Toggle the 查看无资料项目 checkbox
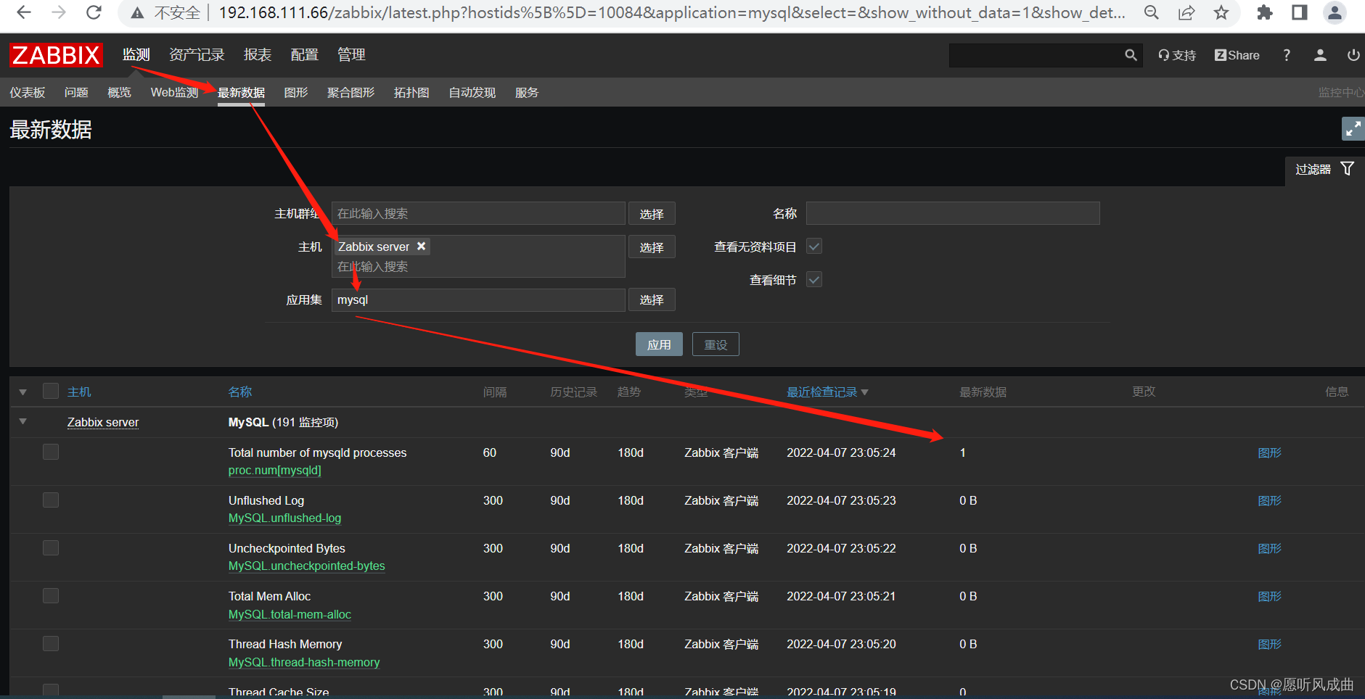The height and width of the screenshot is (699, 1365). point(814,246)
